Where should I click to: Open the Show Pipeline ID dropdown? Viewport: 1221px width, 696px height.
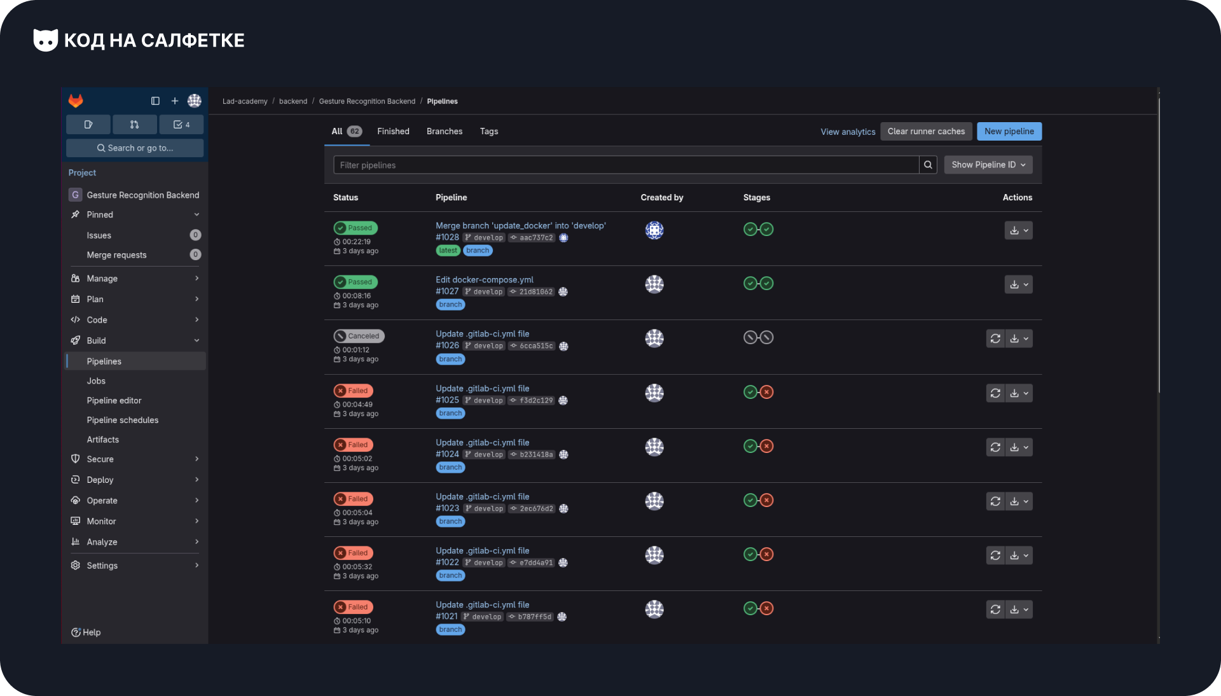(988, 165)
